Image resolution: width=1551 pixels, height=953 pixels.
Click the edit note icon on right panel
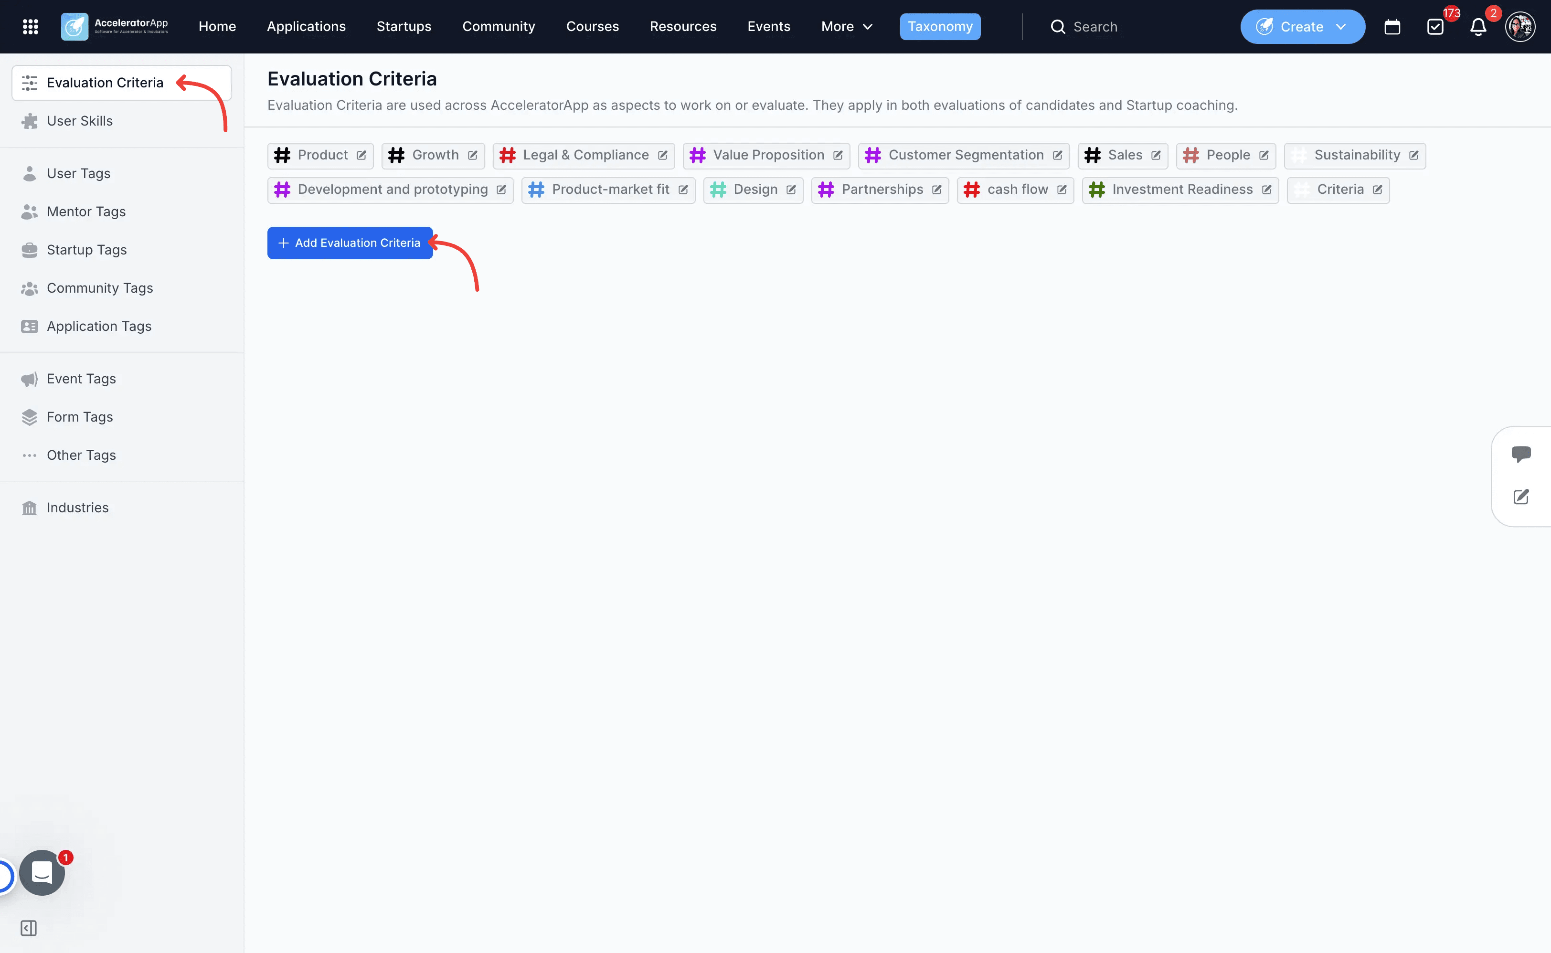point(1521,497)
